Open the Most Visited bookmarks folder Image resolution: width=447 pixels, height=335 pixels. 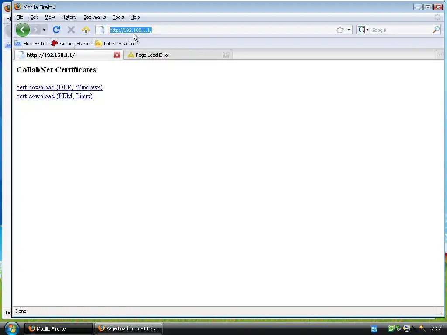click(31, 44)
